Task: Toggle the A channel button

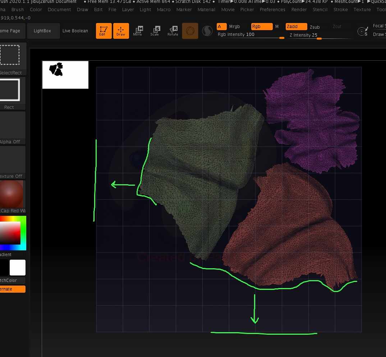Action: click(x=221, y=26)
